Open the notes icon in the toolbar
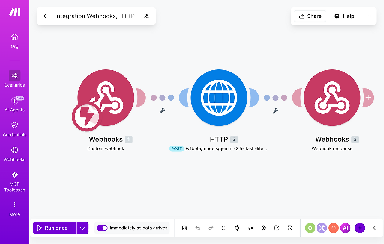384x244 pixels. pos(277,228)
